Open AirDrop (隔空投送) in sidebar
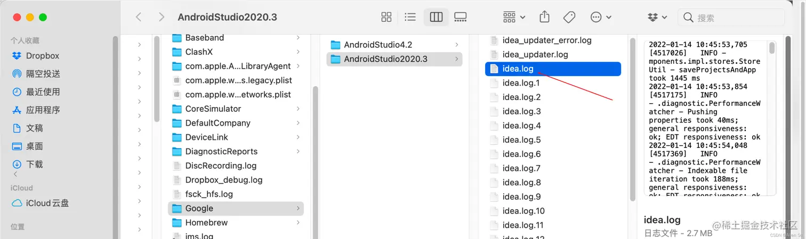The height and width of the screenshot is (239, 806). [x=36, y=74]
